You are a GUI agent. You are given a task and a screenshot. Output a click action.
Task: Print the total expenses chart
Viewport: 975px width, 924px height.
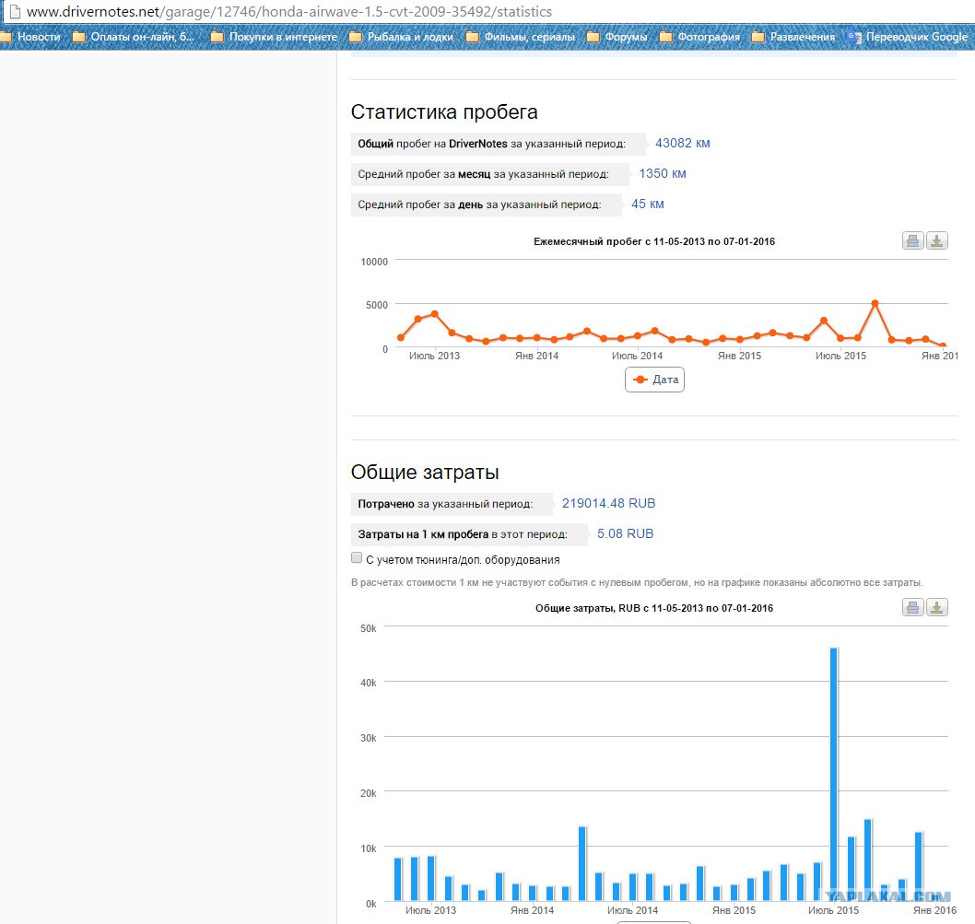click(913, 607)
